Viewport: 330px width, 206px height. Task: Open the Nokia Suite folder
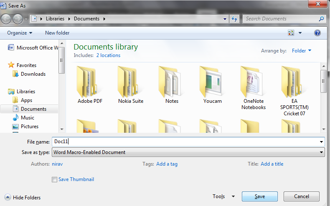pyautogui.click(x=131, y=85)
